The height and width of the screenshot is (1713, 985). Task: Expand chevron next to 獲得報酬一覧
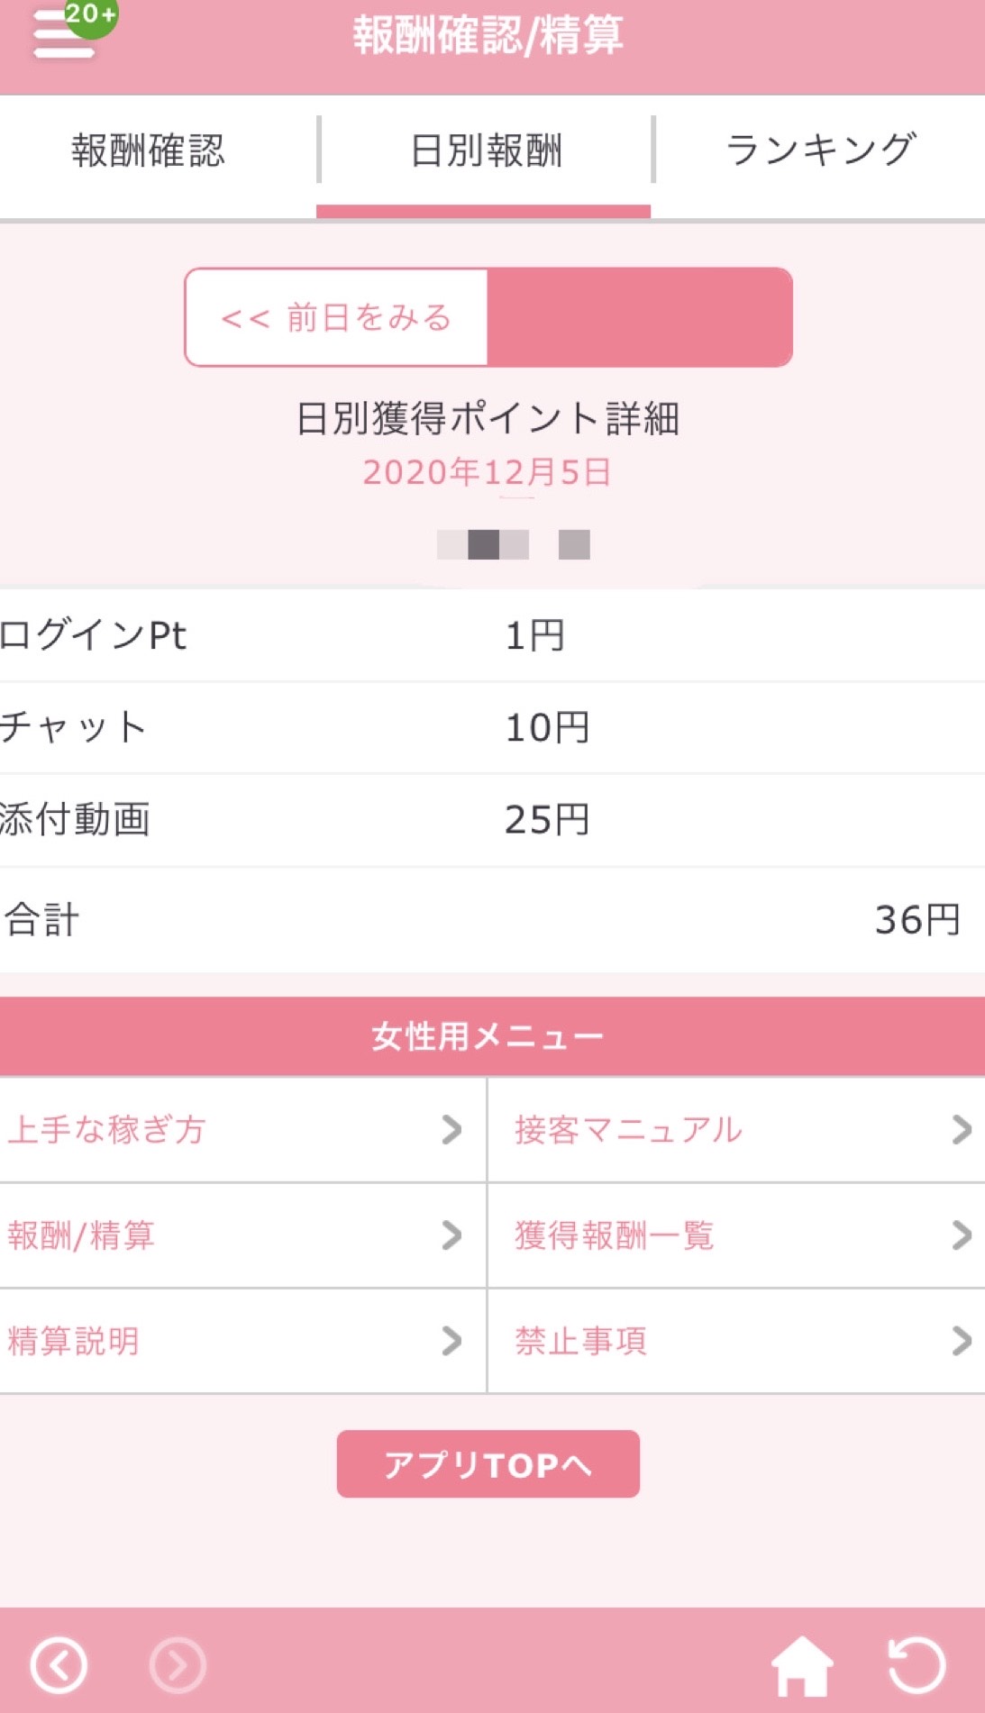coord(961,1235)
